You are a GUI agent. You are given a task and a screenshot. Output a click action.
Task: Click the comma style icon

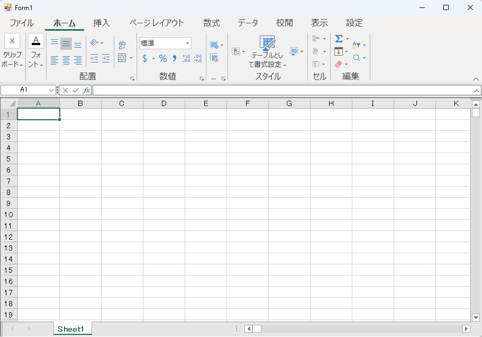pos(175,58)
